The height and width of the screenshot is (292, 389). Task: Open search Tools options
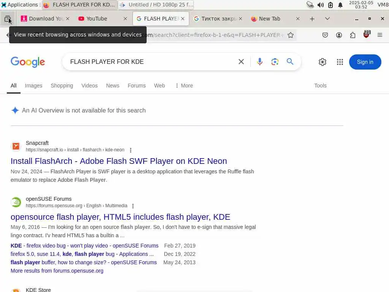point(320,86)
